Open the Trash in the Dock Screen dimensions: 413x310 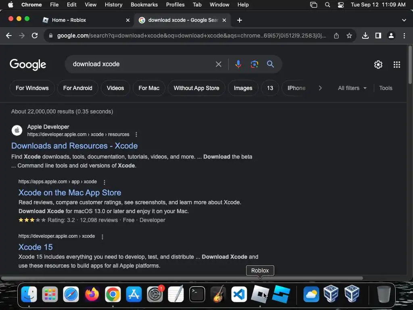(384, 294)
